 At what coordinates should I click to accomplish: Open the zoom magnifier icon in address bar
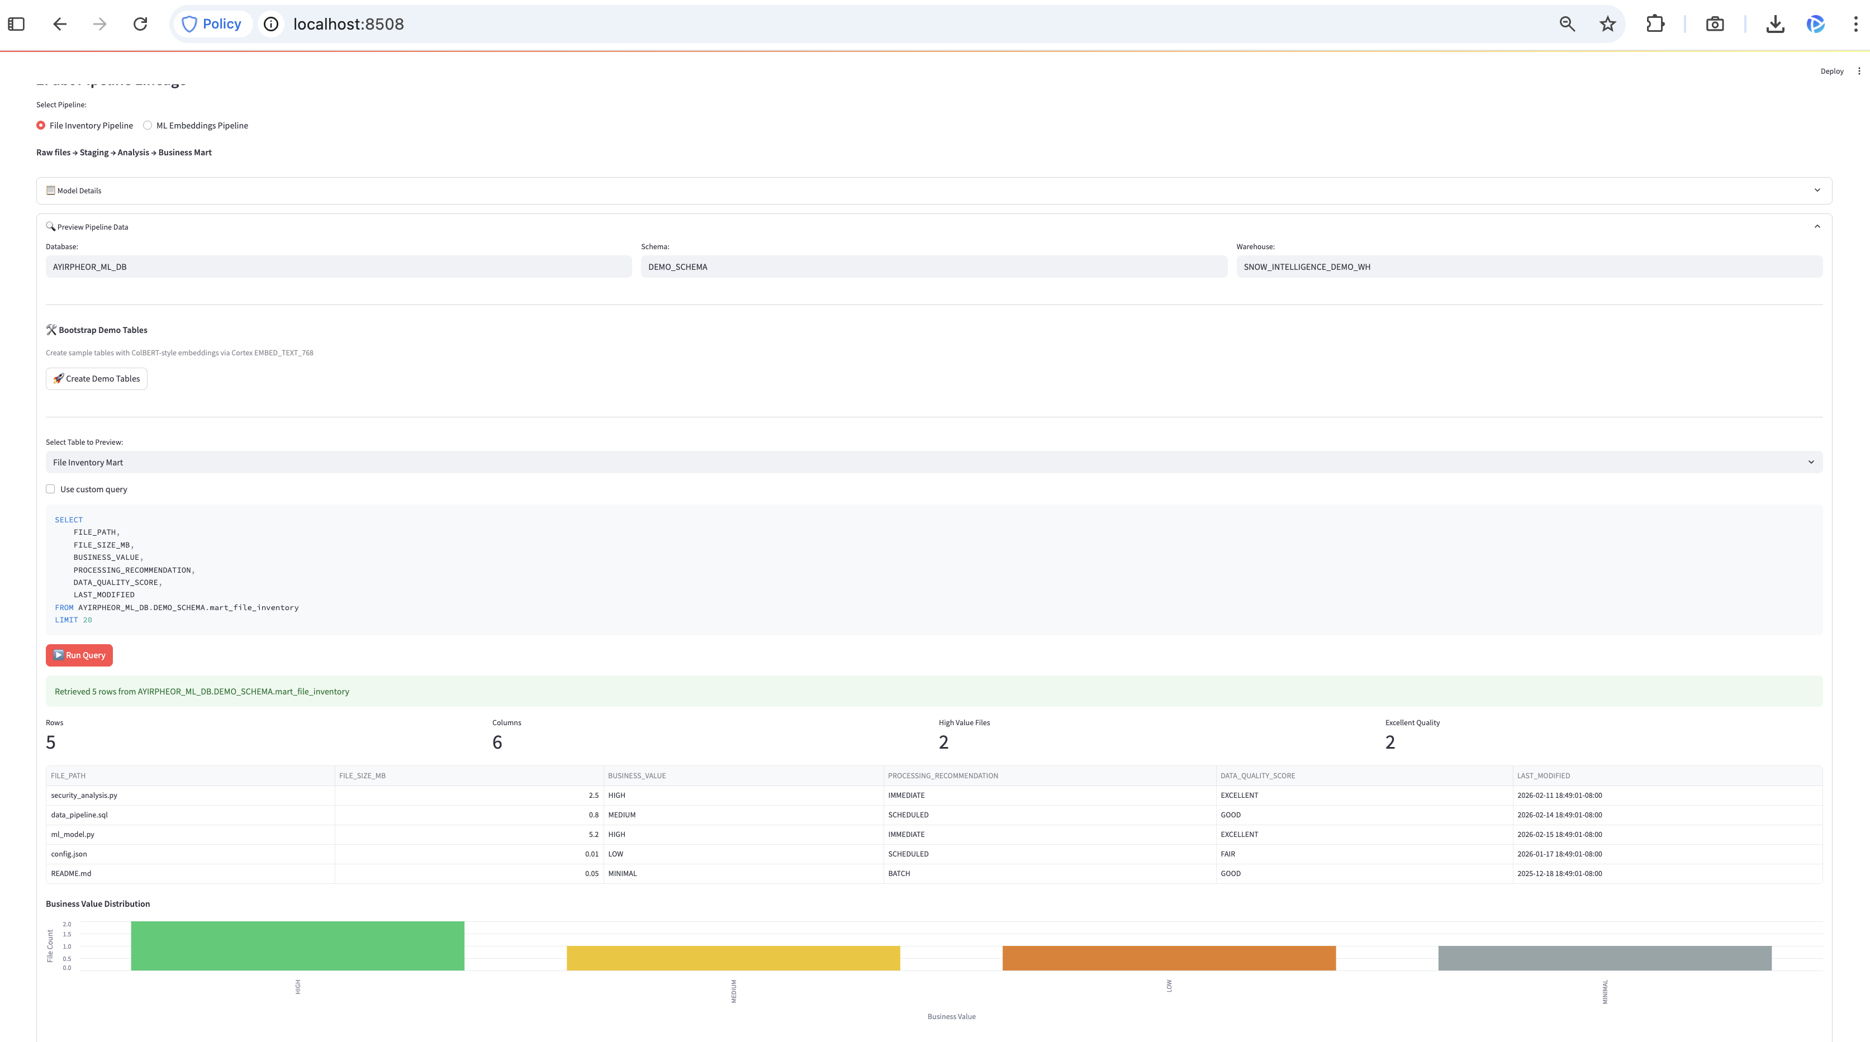pyautogui.click(x=1567, y=24)
